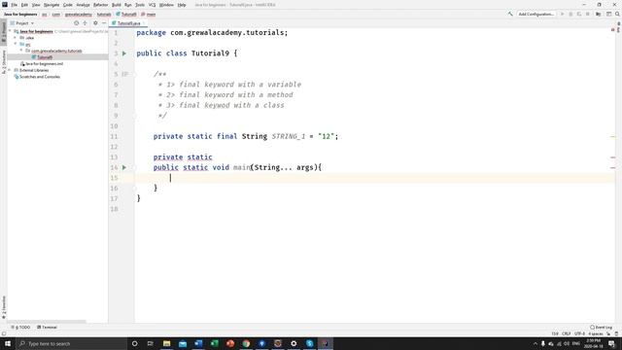Image resolution: width=622 pixels, height=350 pixels.
Task: Show hidden system tray icons chevron
Action: (x=535, y=343)
